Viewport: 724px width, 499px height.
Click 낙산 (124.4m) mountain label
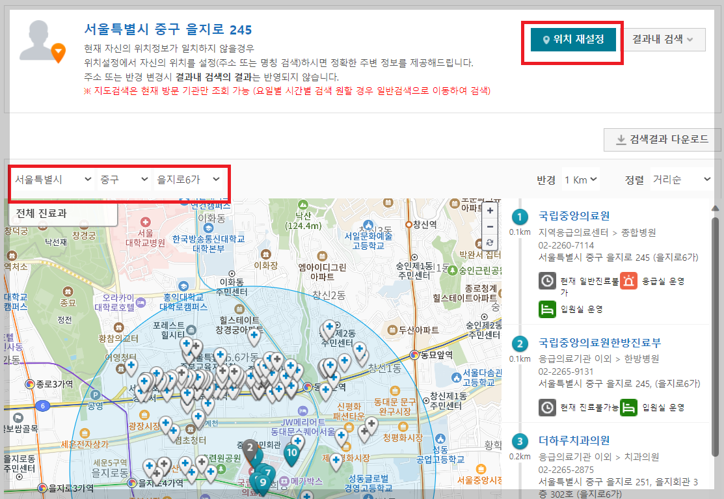click(303, 221)
